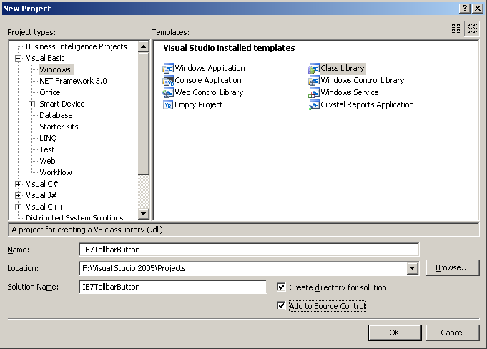Select Test project type
This screenshot has height=349, width=487.
pos(47,150)
